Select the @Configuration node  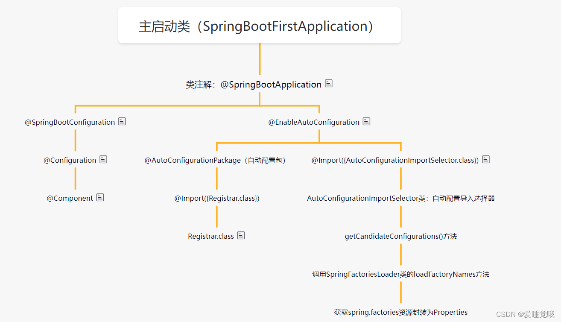click(x=70, y=160)
